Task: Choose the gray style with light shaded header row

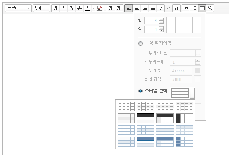Action: (x=184, y=107)
